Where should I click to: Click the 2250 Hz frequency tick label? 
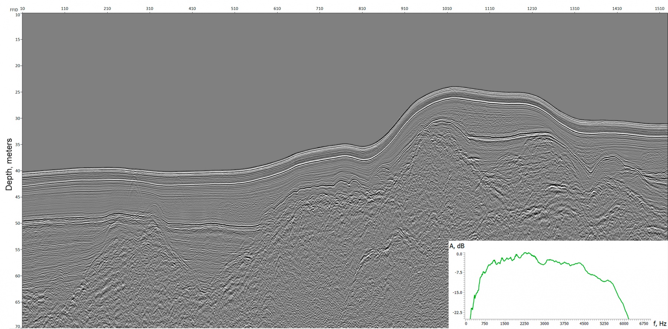click(x=524, y=323)
